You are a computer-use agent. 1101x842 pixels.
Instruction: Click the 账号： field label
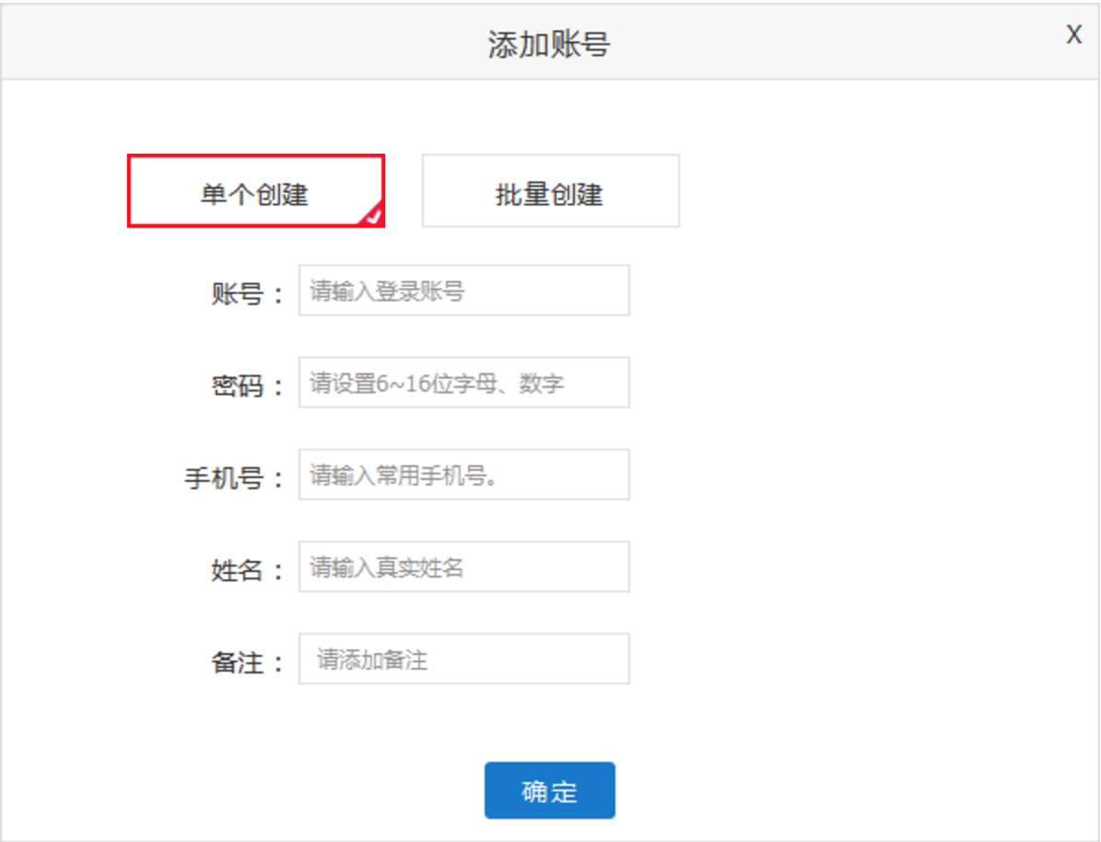(247, 295)
